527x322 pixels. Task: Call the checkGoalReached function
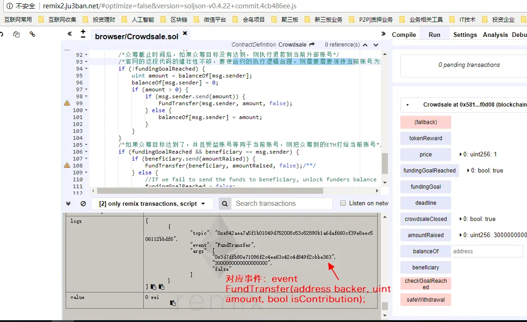pyautogui.click(x=425, y=284)
